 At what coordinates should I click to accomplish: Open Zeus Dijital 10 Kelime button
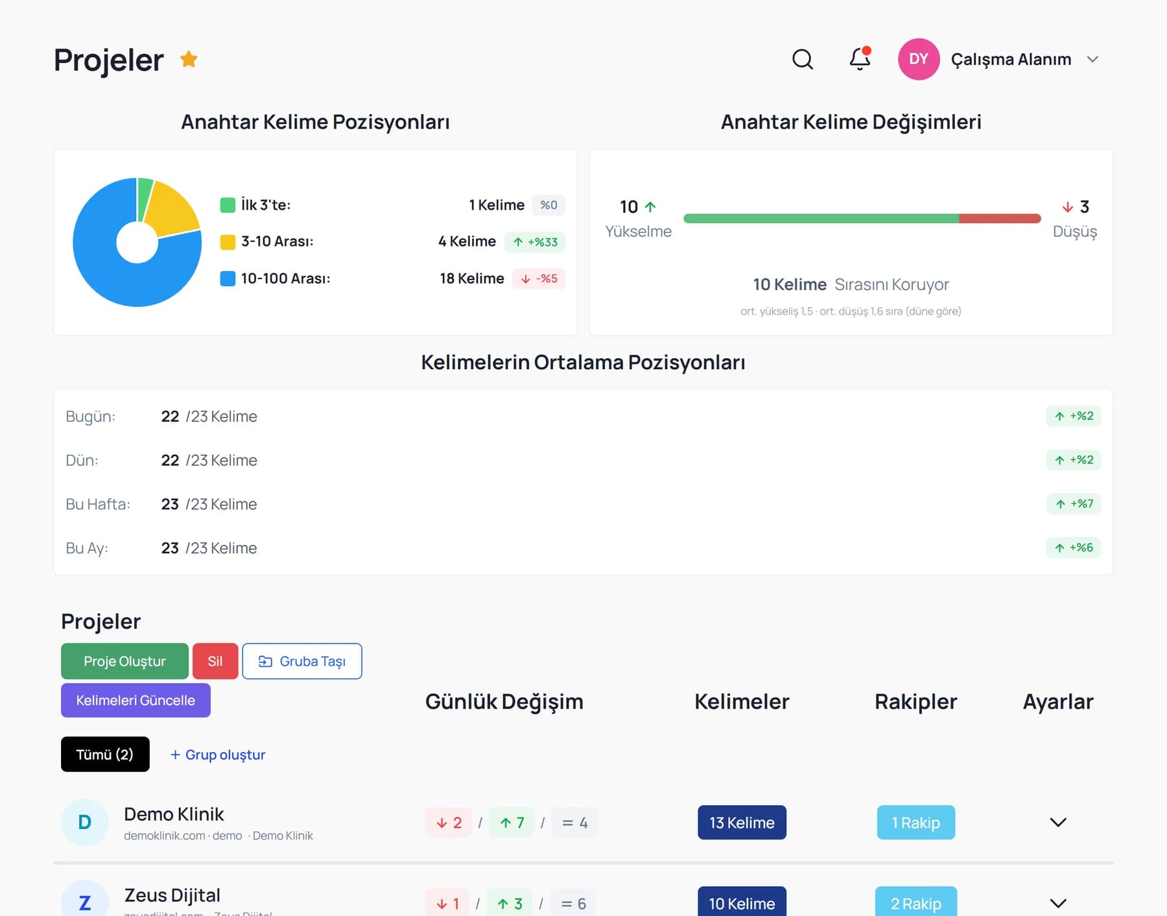pyautogui.click(x=742, y=902)
